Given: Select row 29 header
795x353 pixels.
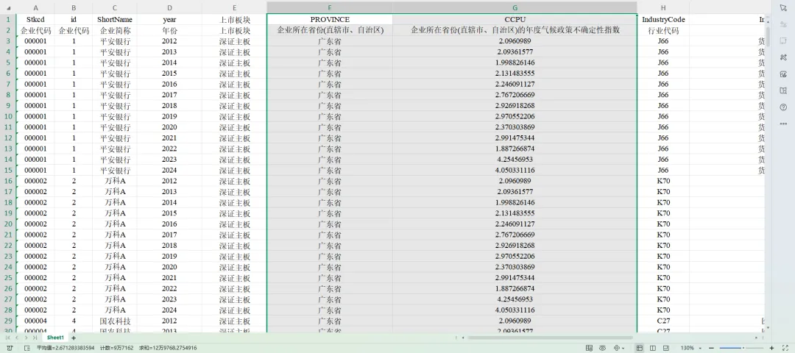Looking at the screenshot, I should click(x=8, y=321).
